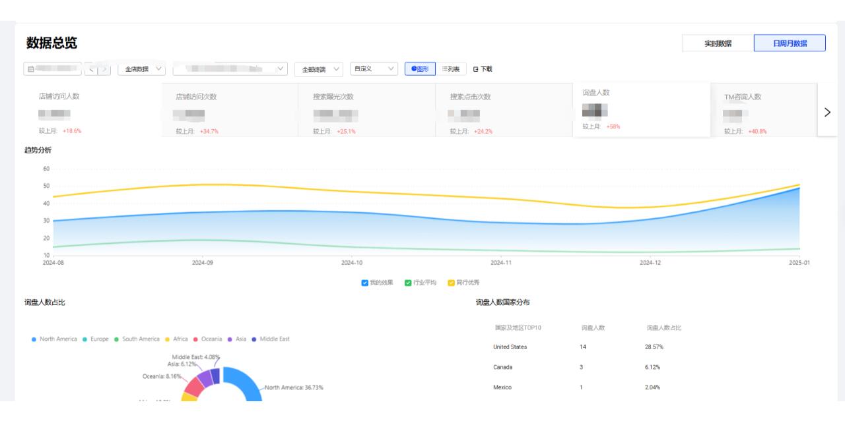This screenshot has width=845, height=421.
Task: Select the 日周月数据 tab
Action: coord(790,43)
